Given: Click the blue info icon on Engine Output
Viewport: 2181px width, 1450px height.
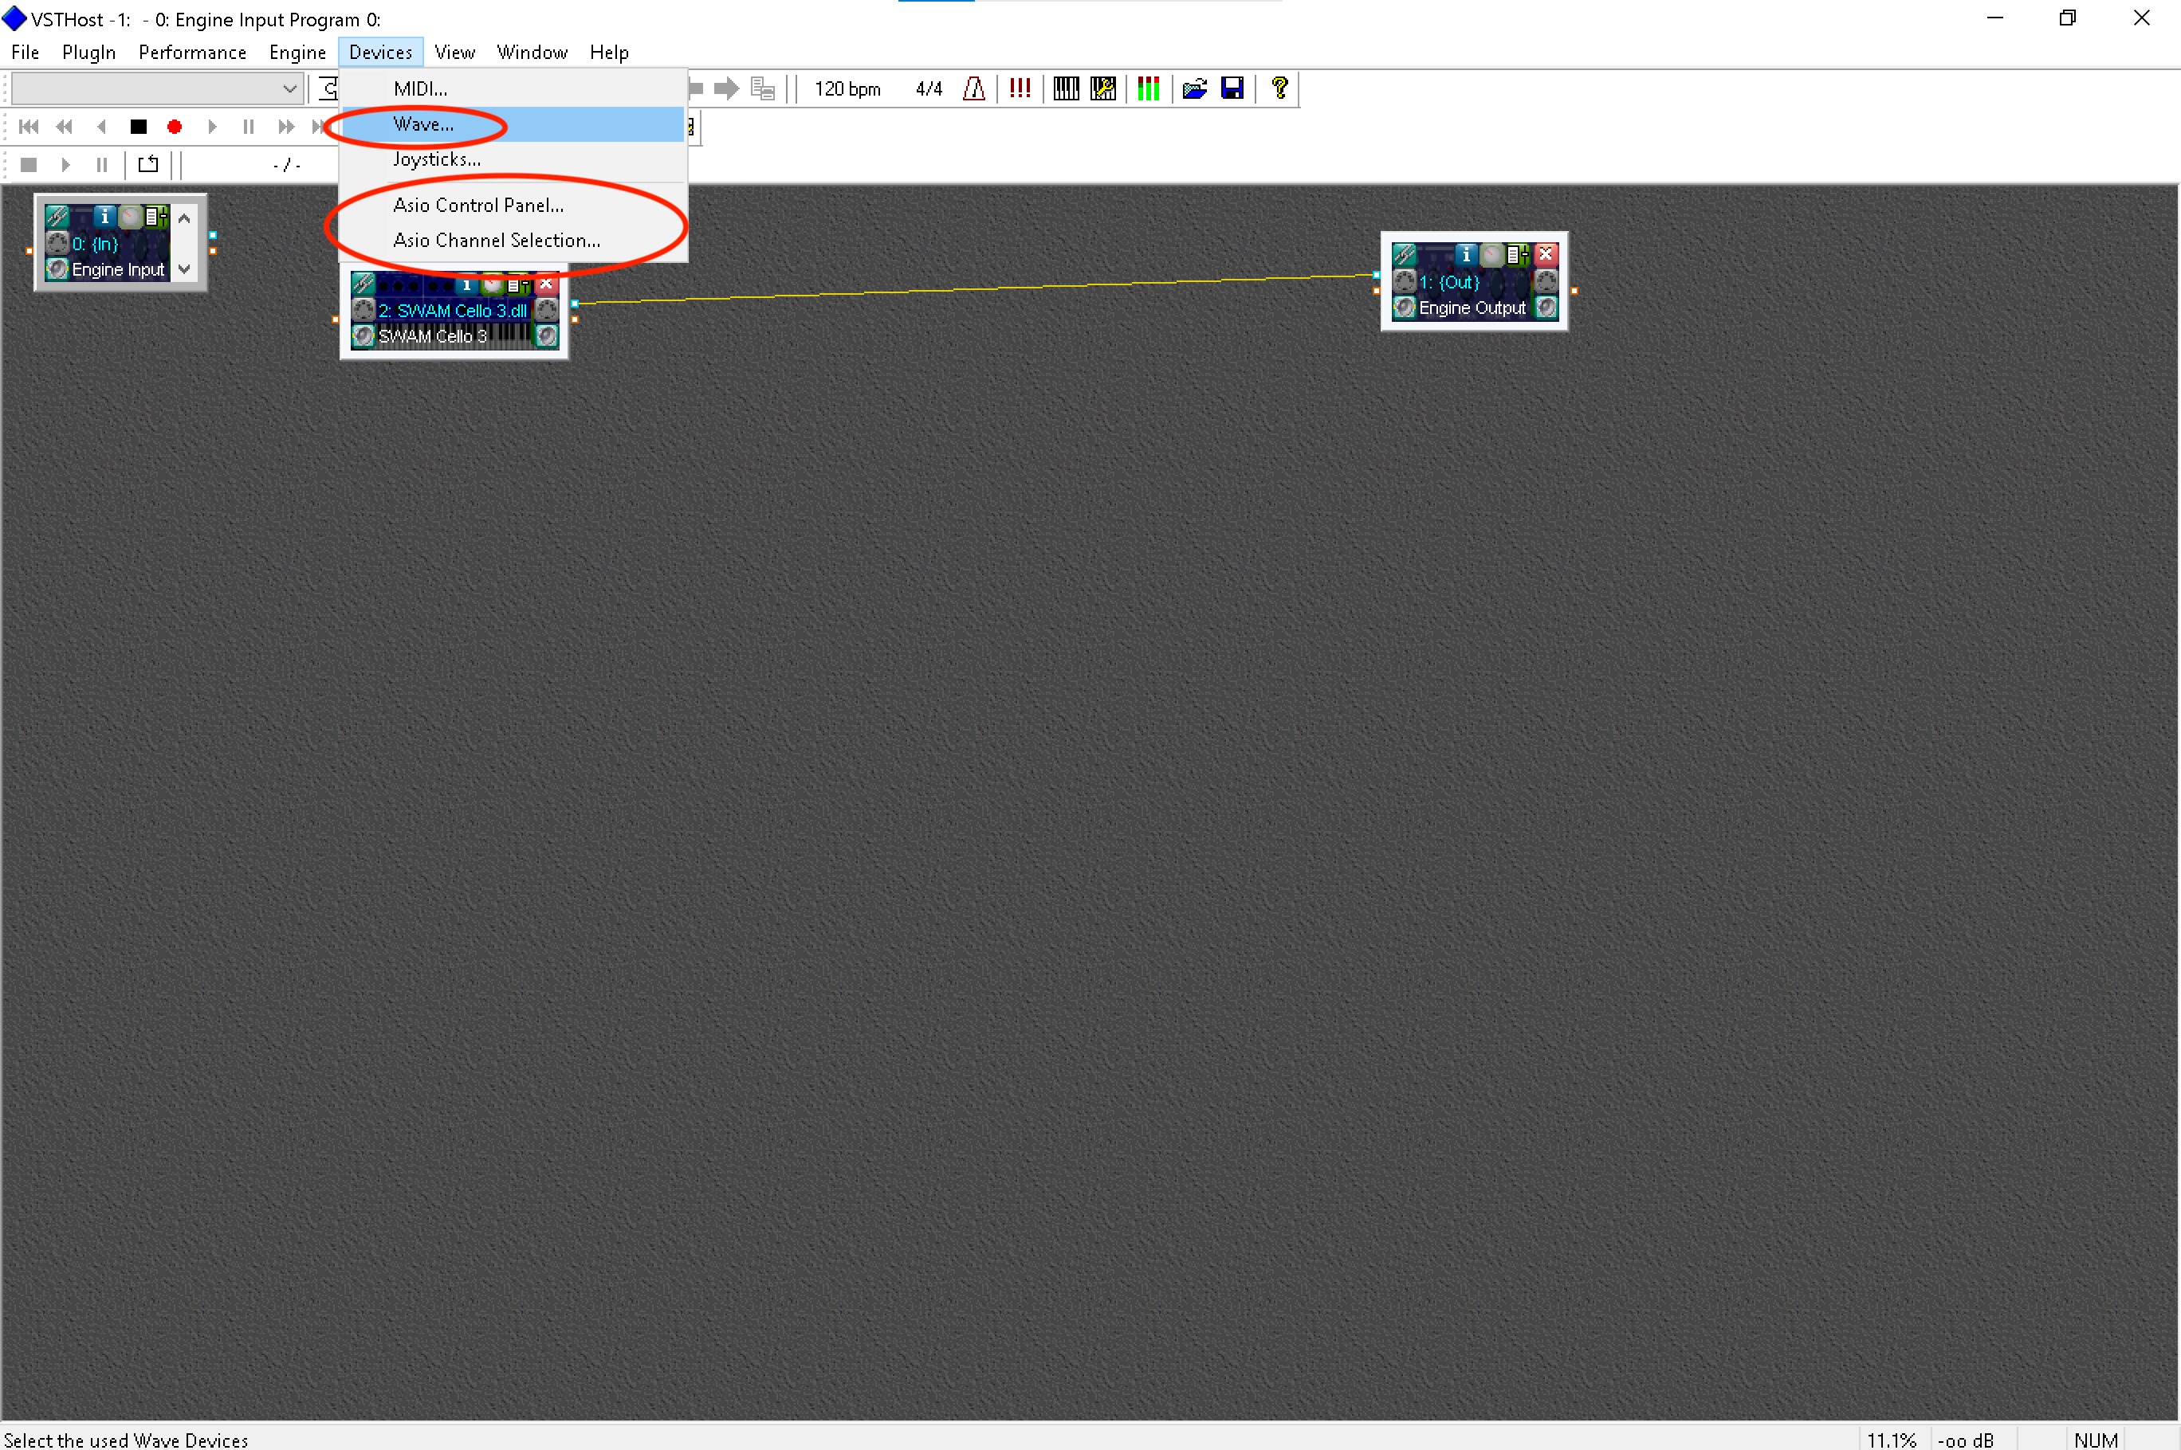Looking at the screenshot, I should click(x=1466, y=254).
